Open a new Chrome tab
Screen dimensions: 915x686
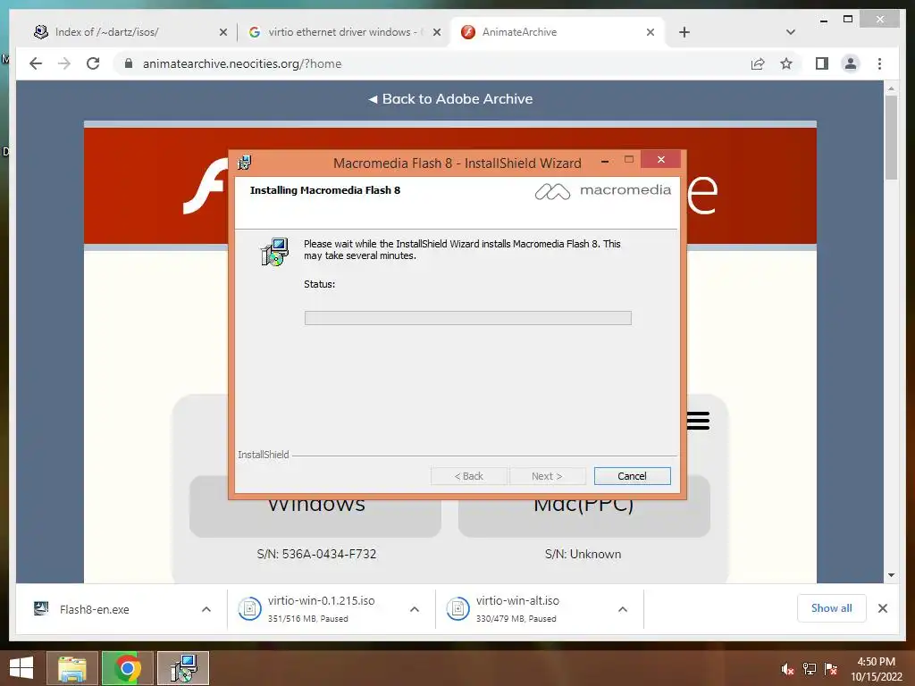click(x=684, y=32)
